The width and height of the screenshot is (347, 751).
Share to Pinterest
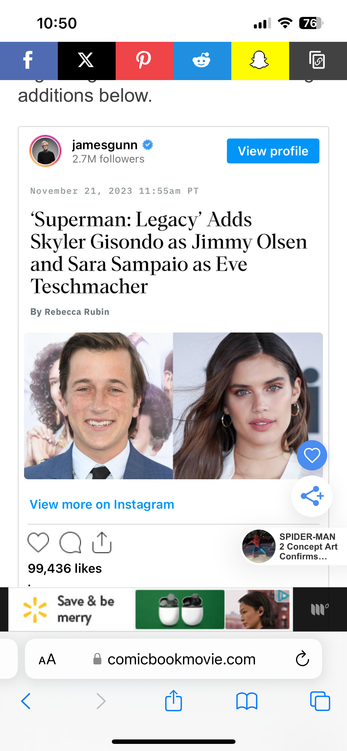(x=144, y=61)
